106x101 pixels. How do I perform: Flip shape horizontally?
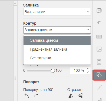[x=71, y=96]
